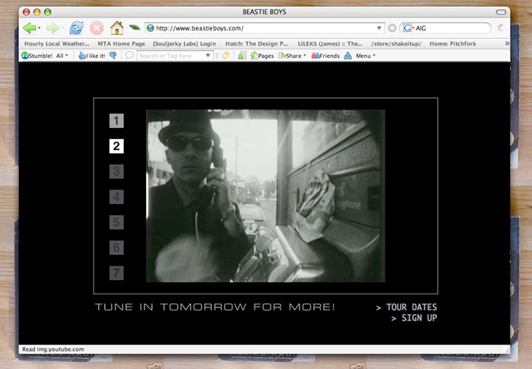Click the URL address field
Screen dimensions: 532x369
coord(264,28)
